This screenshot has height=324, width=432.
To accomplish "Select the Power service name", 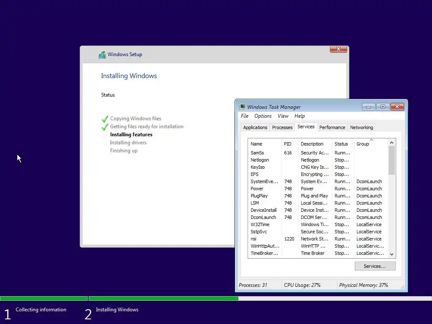I will point(257,189).
